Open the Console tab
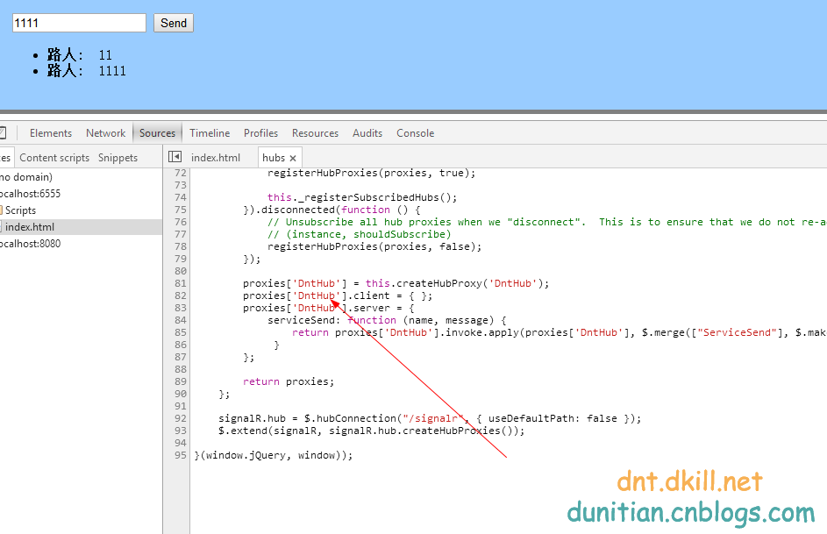827x534 pixels. coord(416,132)
